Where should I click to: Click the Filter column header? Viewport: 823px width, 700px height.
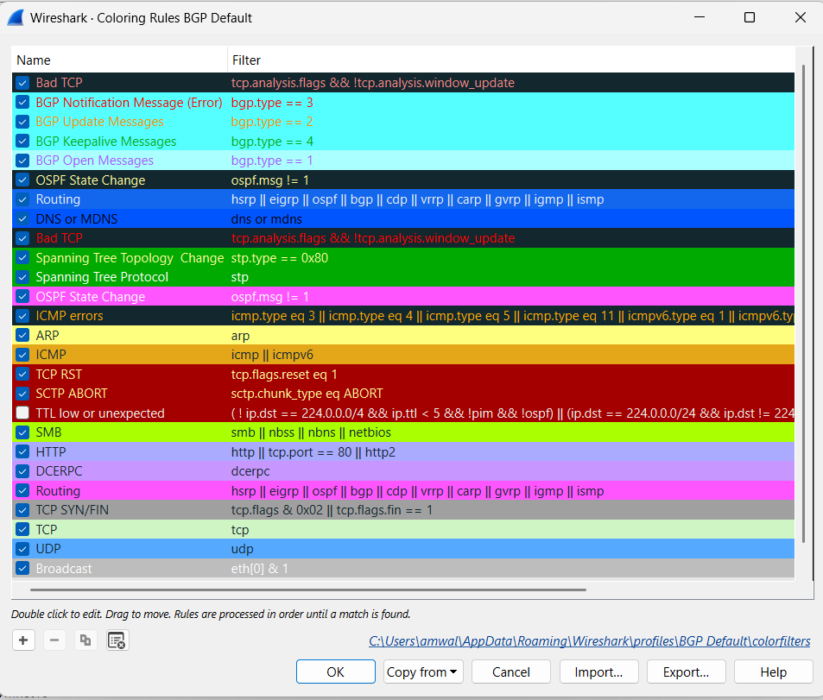(510, 60)
